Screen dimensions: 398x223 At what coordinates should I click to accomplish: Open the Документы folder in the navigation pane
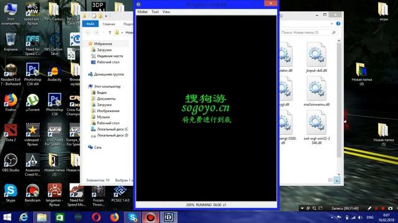coord(106,98)
